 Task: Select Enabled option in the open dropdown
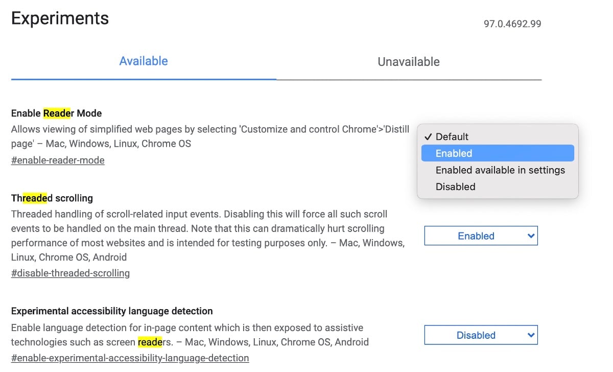coord(498,153)
